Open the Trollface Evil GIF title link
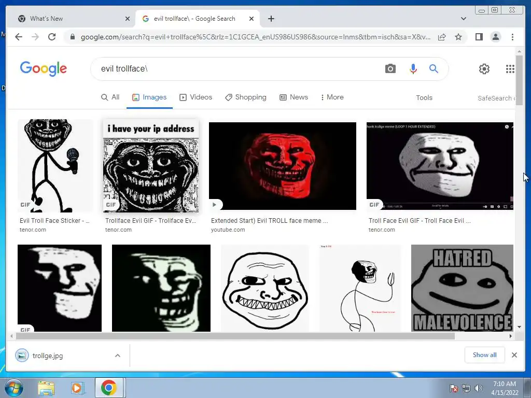The image size is (531, 398). [150, 221]
